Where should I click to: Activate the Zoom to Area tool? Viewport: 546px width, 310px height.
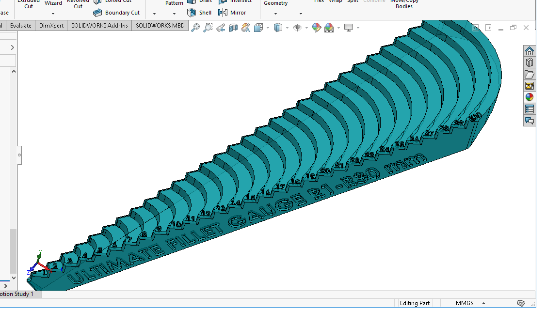[x=208, y=28]
